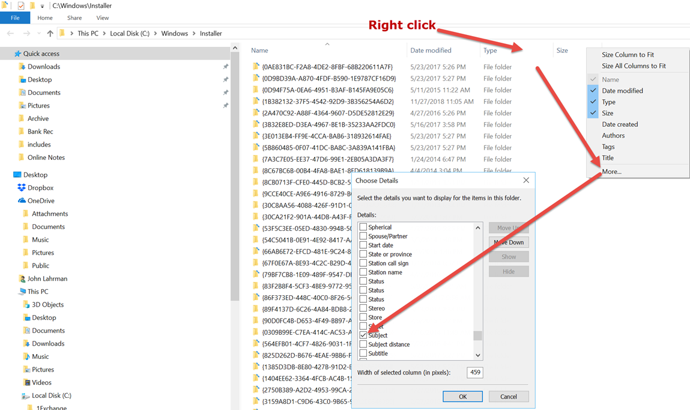Click the Desktop icon under Quick access
Image resolution: width=690 pixels, height=410 pixels.
click(22, 80)
